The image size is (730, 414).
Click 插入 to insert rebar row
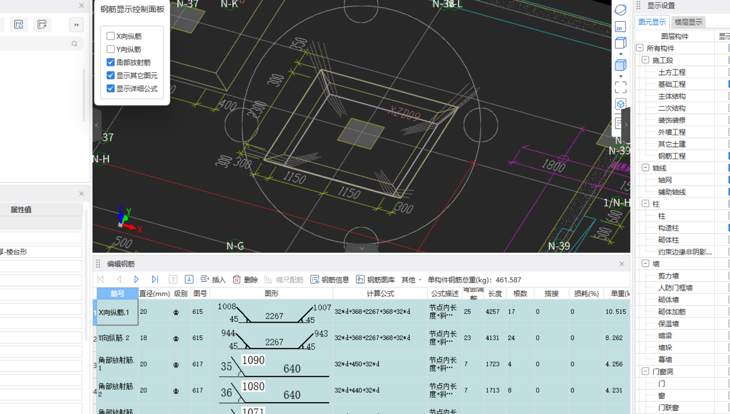[213, 280]
